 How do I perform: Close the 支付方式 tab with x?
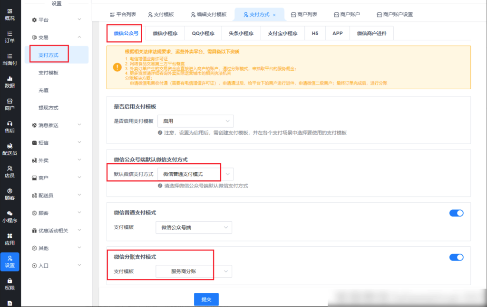[274, 15]
